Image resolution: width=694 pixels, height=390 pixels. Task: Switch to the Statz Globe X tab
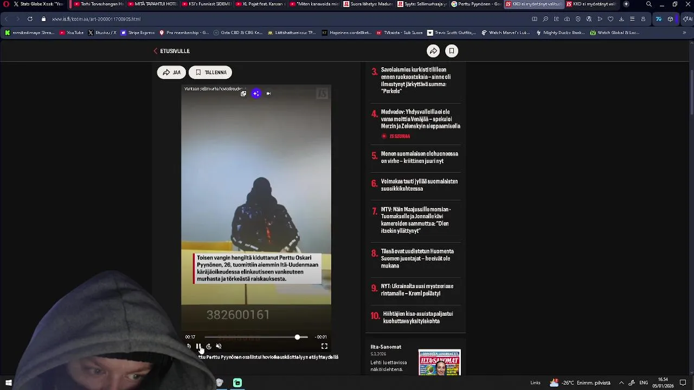coord(38,4)
